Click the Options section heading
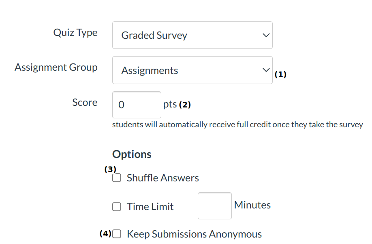This screenshot has height=244, width=372. (x=132, y=154)
